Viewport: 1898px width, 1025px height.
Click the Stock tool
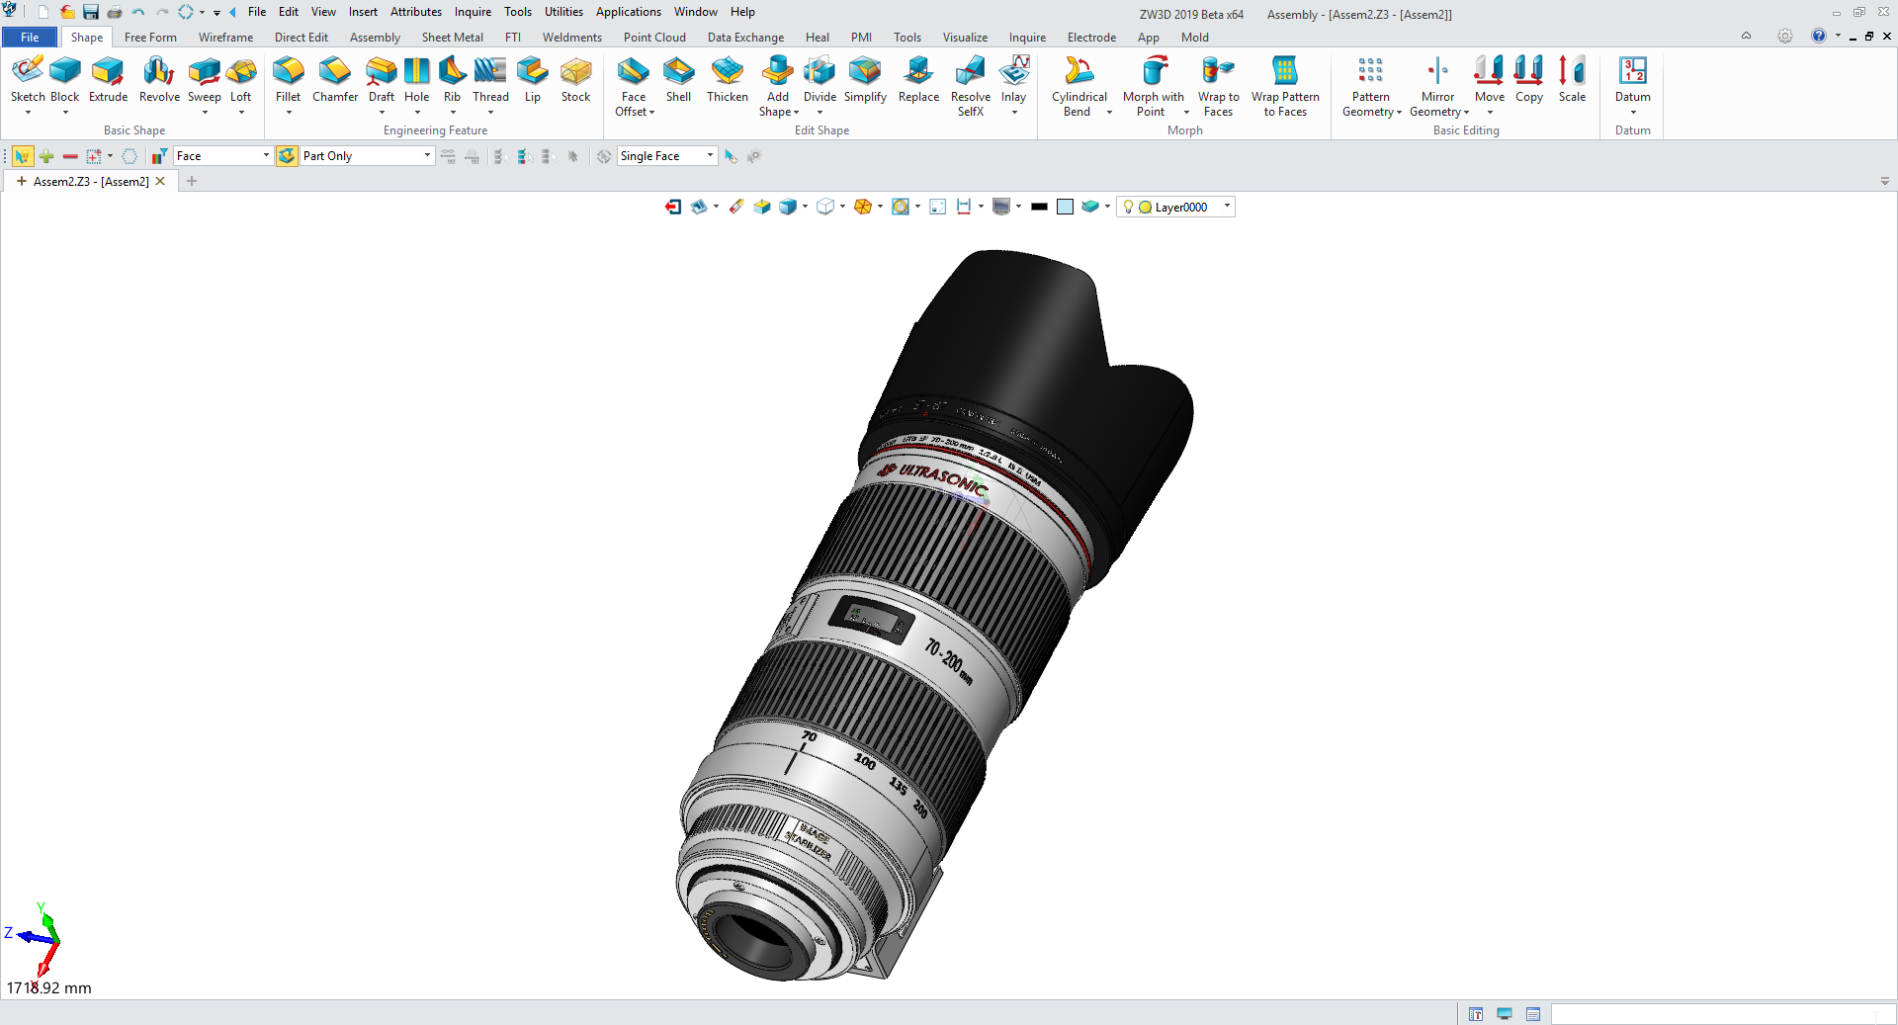pos(576,79)
